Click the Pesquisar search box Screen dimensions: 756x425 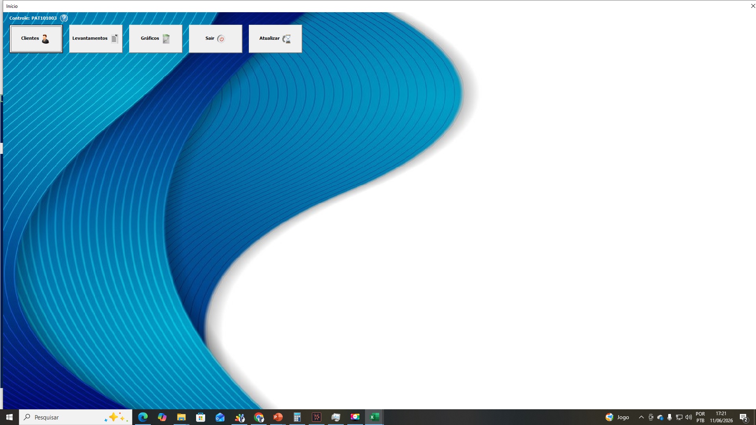pyautogui.click(x=75, y=417)
